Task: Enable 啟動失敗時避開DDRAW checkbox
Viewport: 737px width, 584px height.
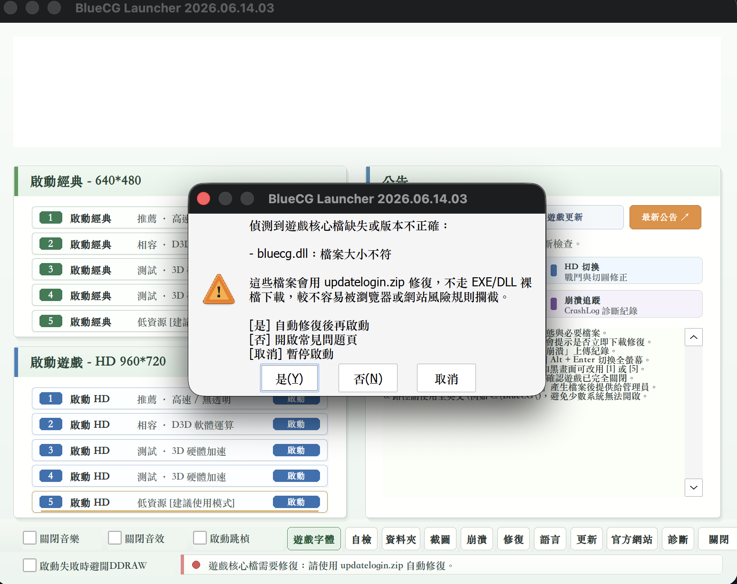Action: click(30, 565)
